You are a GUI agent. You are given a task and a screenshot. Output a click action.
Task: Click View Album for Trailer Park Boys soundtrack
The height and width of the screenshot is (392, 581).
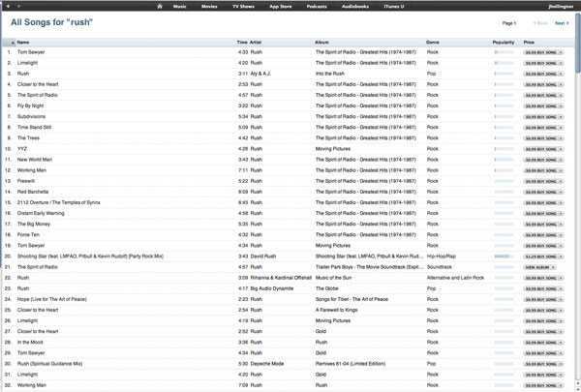coord(536,267)
